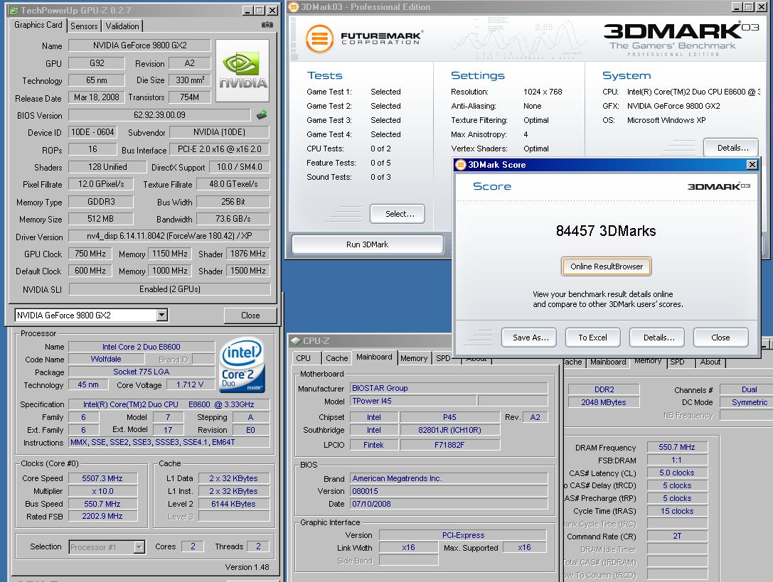Click the Rated FSB 2202.9 MHz value

coord(102,516)
